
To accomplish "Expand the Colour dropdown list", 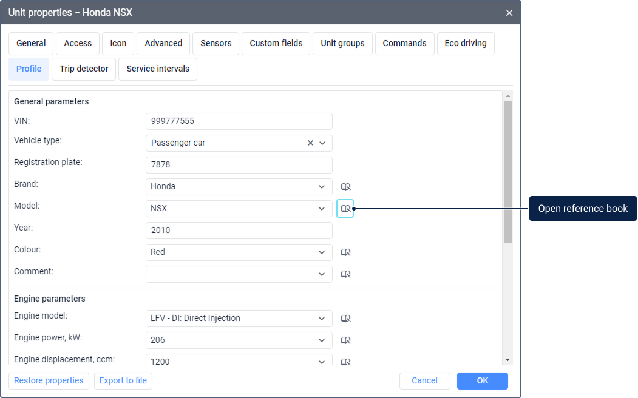I will [x=322, y=252].
